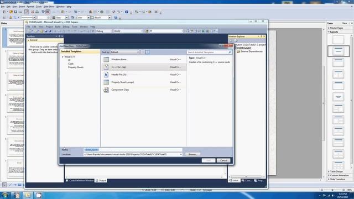The width and height of the screenshot is (354, 199).
Task: Click the search magnifier in Search Installed Templates
Action: tap(230, 52)
